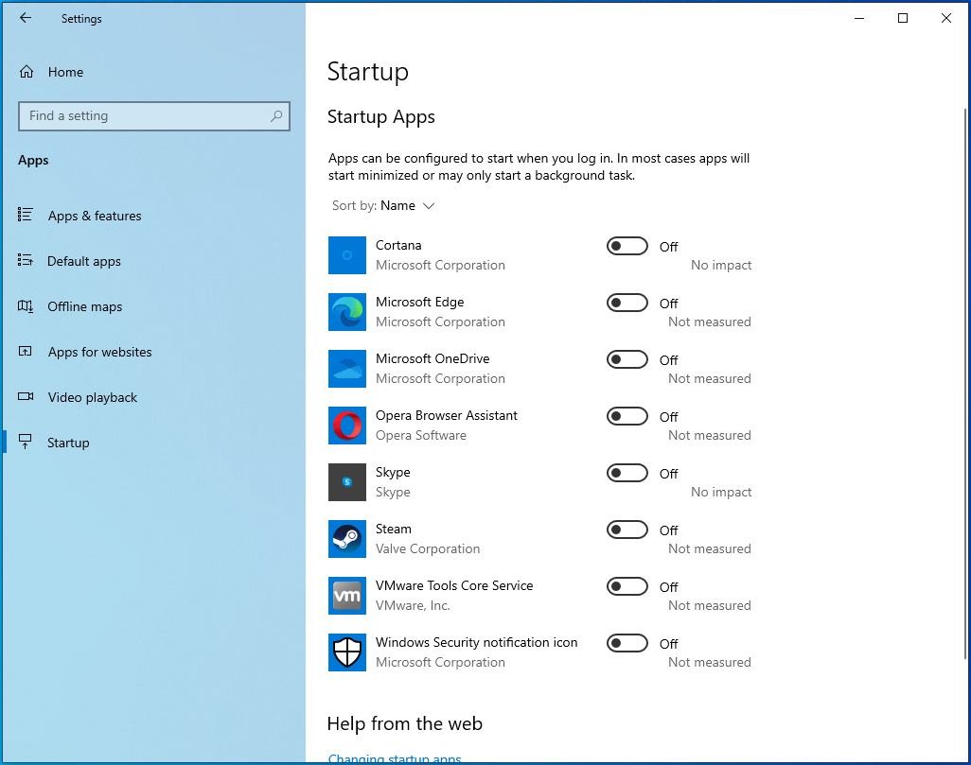Screen dimensions: 971x765
Task: Click the Steam app icon
Action: tap(346, 539)
